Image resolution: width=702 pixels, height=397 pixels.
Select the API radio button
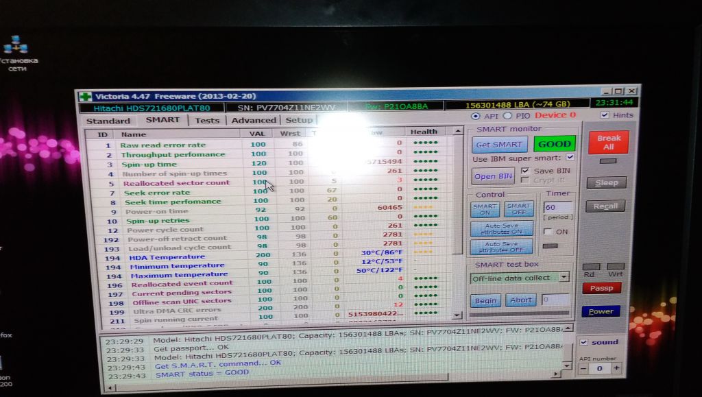(475, 116)
